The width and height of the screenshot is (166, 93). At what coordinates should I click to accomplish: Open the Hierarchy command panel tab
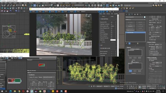132,14
